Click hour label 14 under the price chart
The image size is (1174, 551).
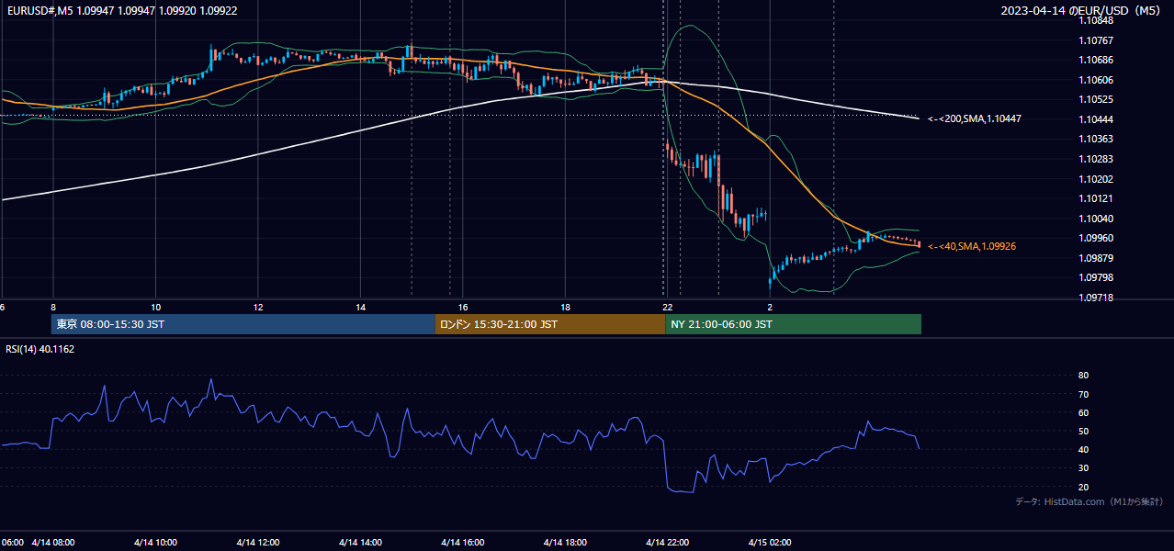coord(361,307)
